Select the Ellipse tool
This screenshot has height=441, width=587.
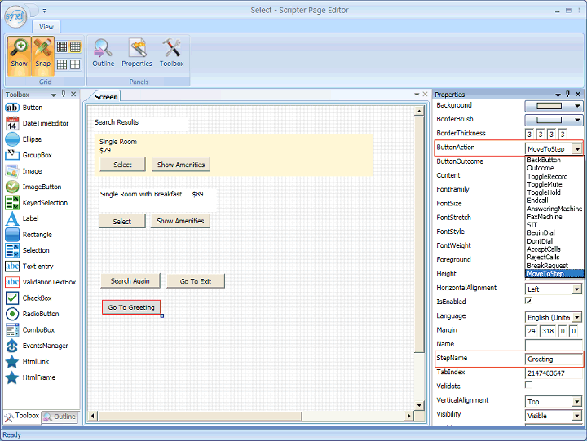(x=24, y=139)
